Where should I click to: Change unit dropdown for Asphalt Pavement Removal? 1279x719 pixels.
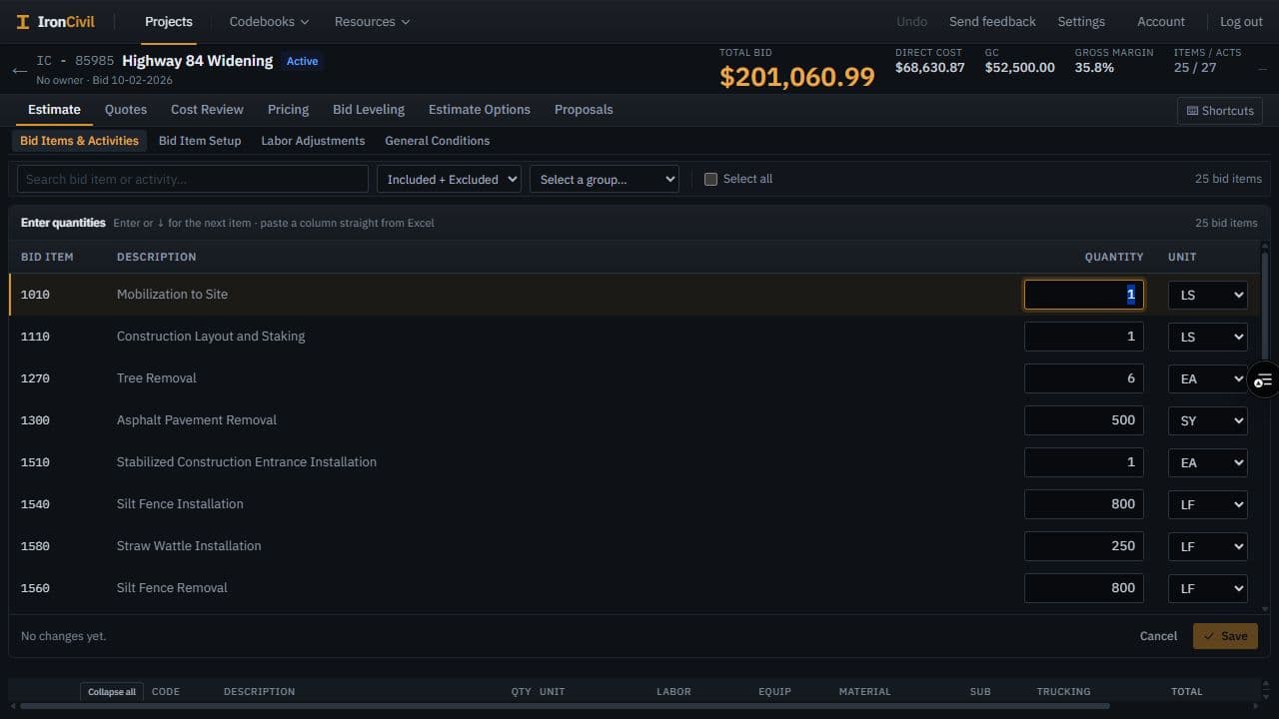pos(1207,420)
